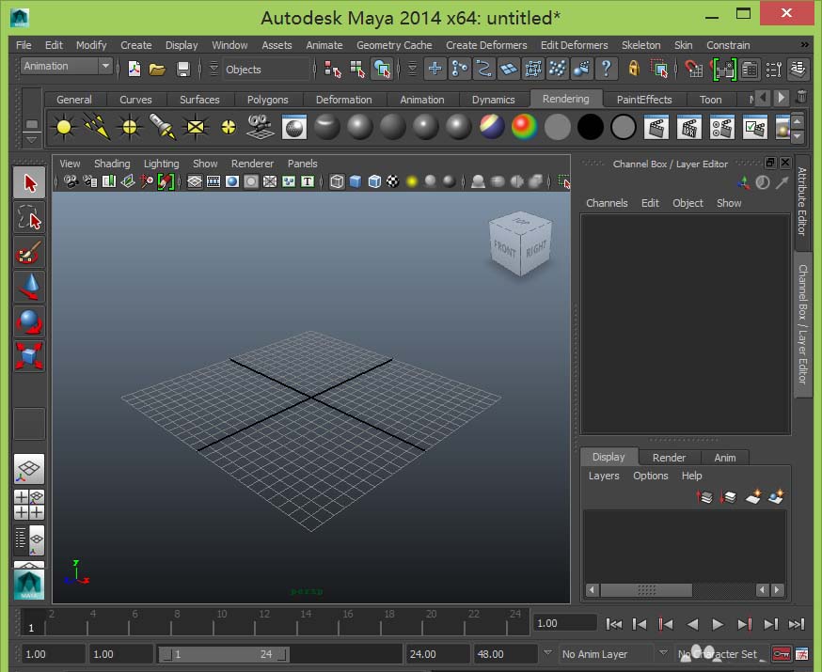Click the Spot Light shelf icon
Viewport: 822px width, 672px height.
click(162, 126)
